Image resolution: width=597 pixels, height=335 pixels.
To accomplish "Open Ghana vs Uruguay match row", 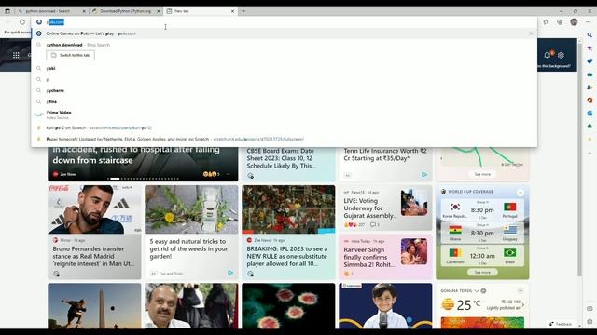I will coord(482,232).
